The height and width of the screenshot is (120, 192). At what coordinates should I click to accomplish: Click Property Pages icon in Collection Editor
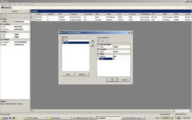coord(107,41)
